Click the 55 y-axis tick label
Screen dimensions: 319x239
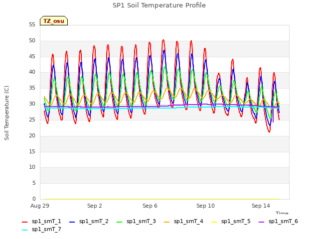point(32,25)
